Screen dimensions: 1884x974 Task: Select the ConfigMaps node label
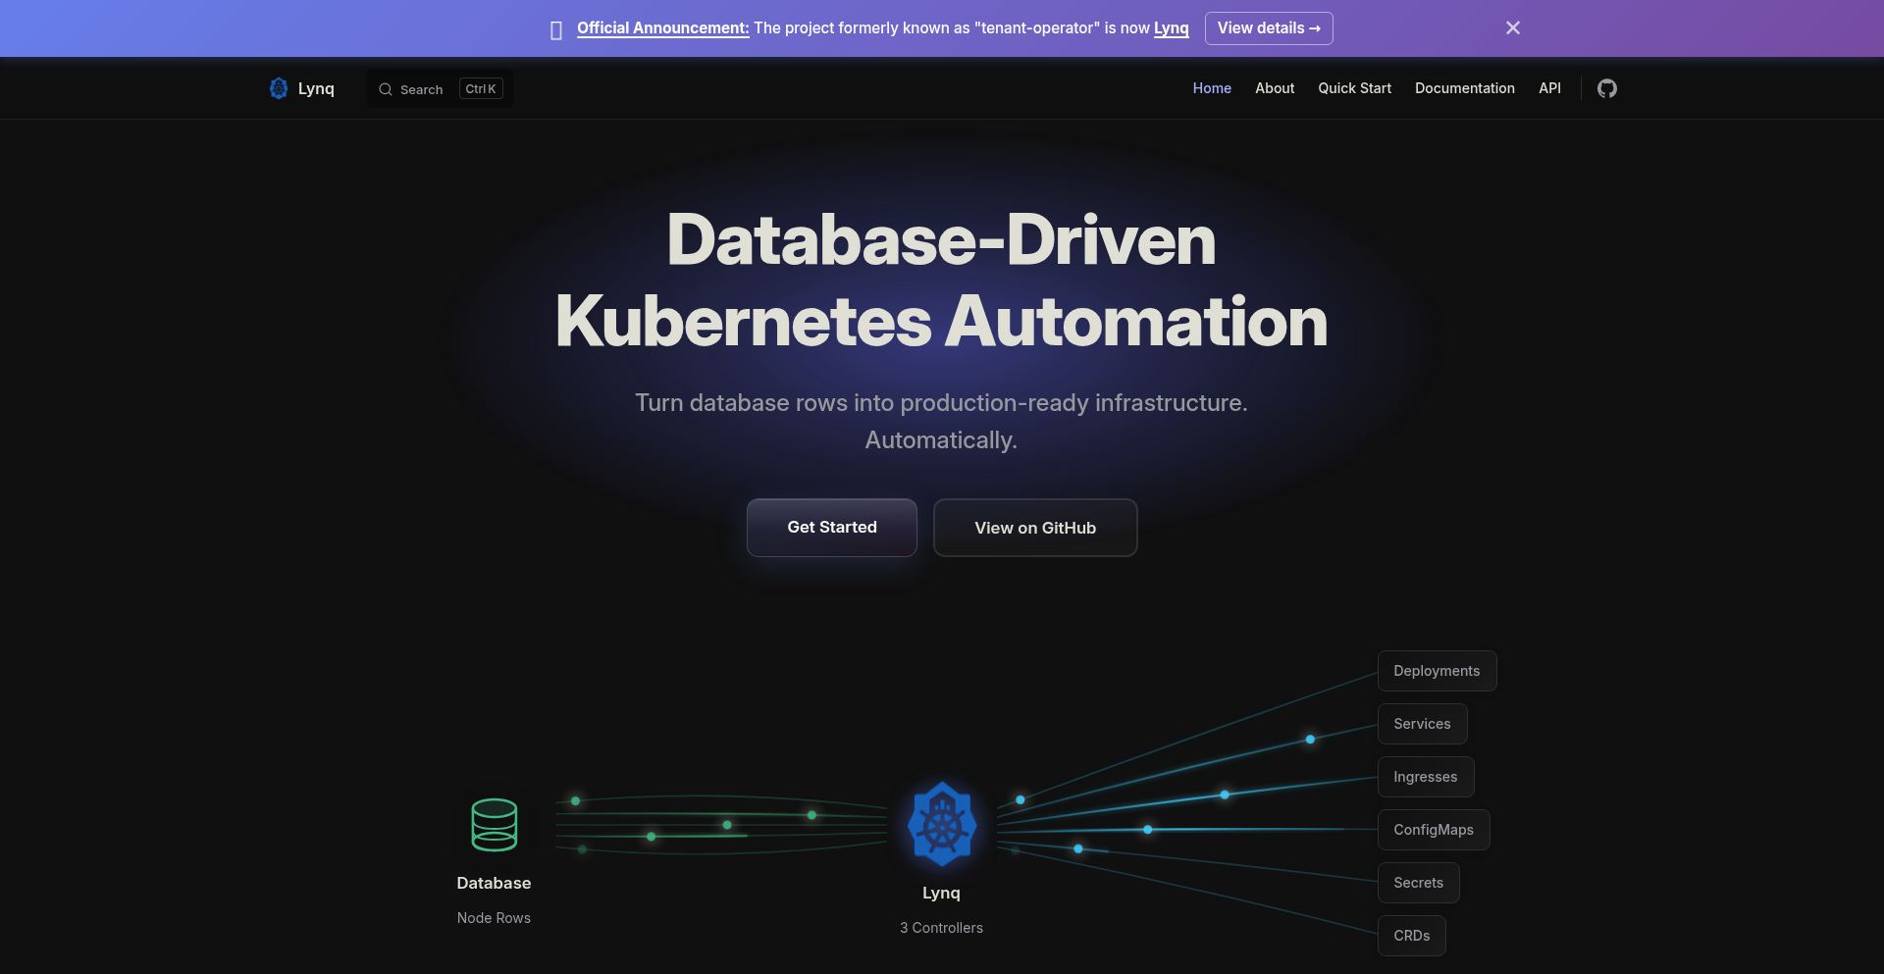pyautogui.click(x=1433, y=830)
